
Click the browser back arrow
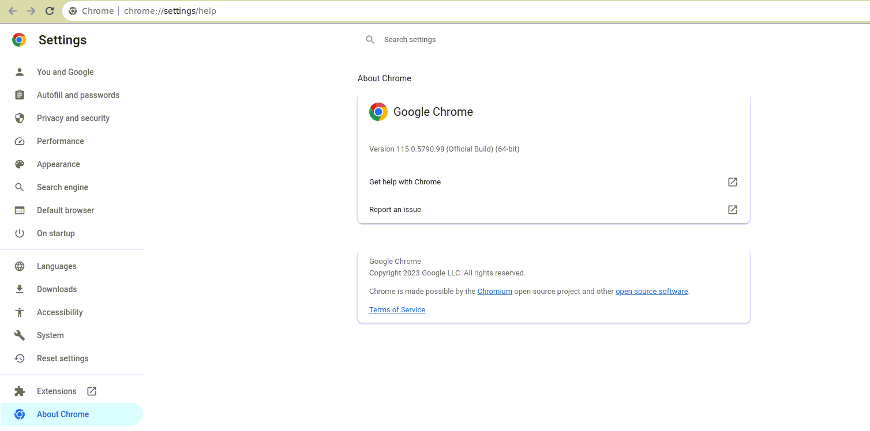click(x=13, y=11)
